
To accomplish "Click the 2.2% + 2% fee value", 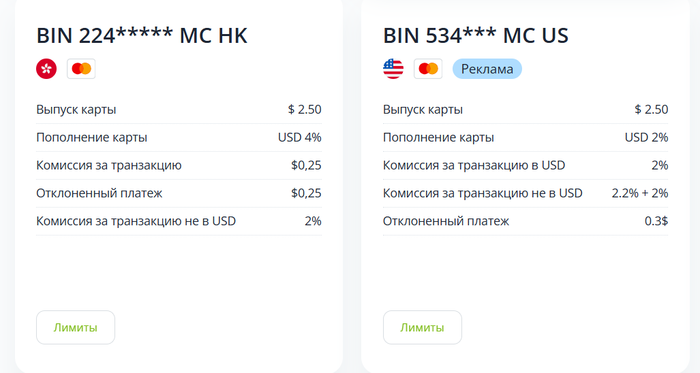I will [640, 193].
